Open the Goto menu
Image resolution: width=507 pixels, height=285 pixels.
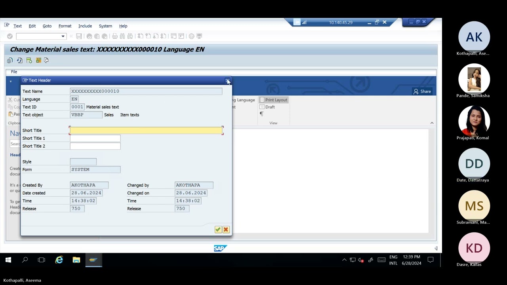pyautogui.click(x=47, y=26)
